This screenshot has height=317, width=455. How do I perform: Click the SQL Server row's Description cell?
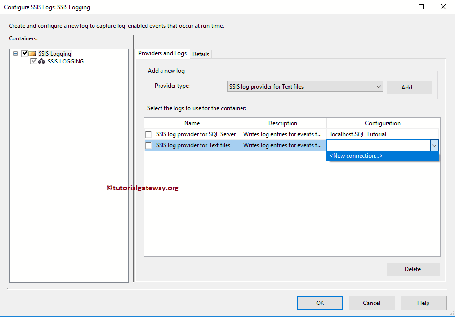pyautogui.click(x=283, y=134)
